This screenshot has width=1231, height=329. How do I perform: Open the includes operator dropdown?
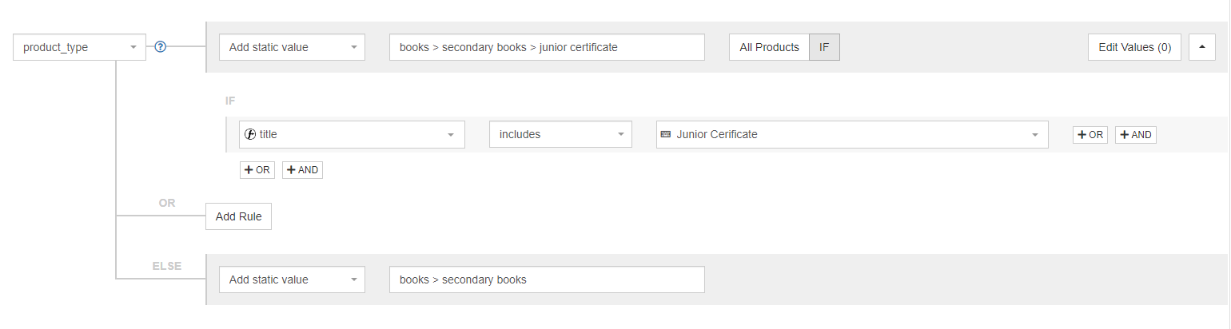(560, 134)
